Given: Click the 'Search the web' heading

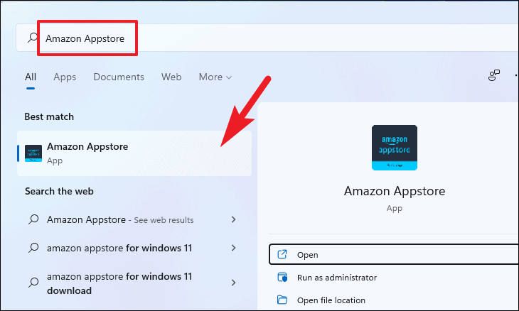Looking at the screenshot, I should 59,192.
